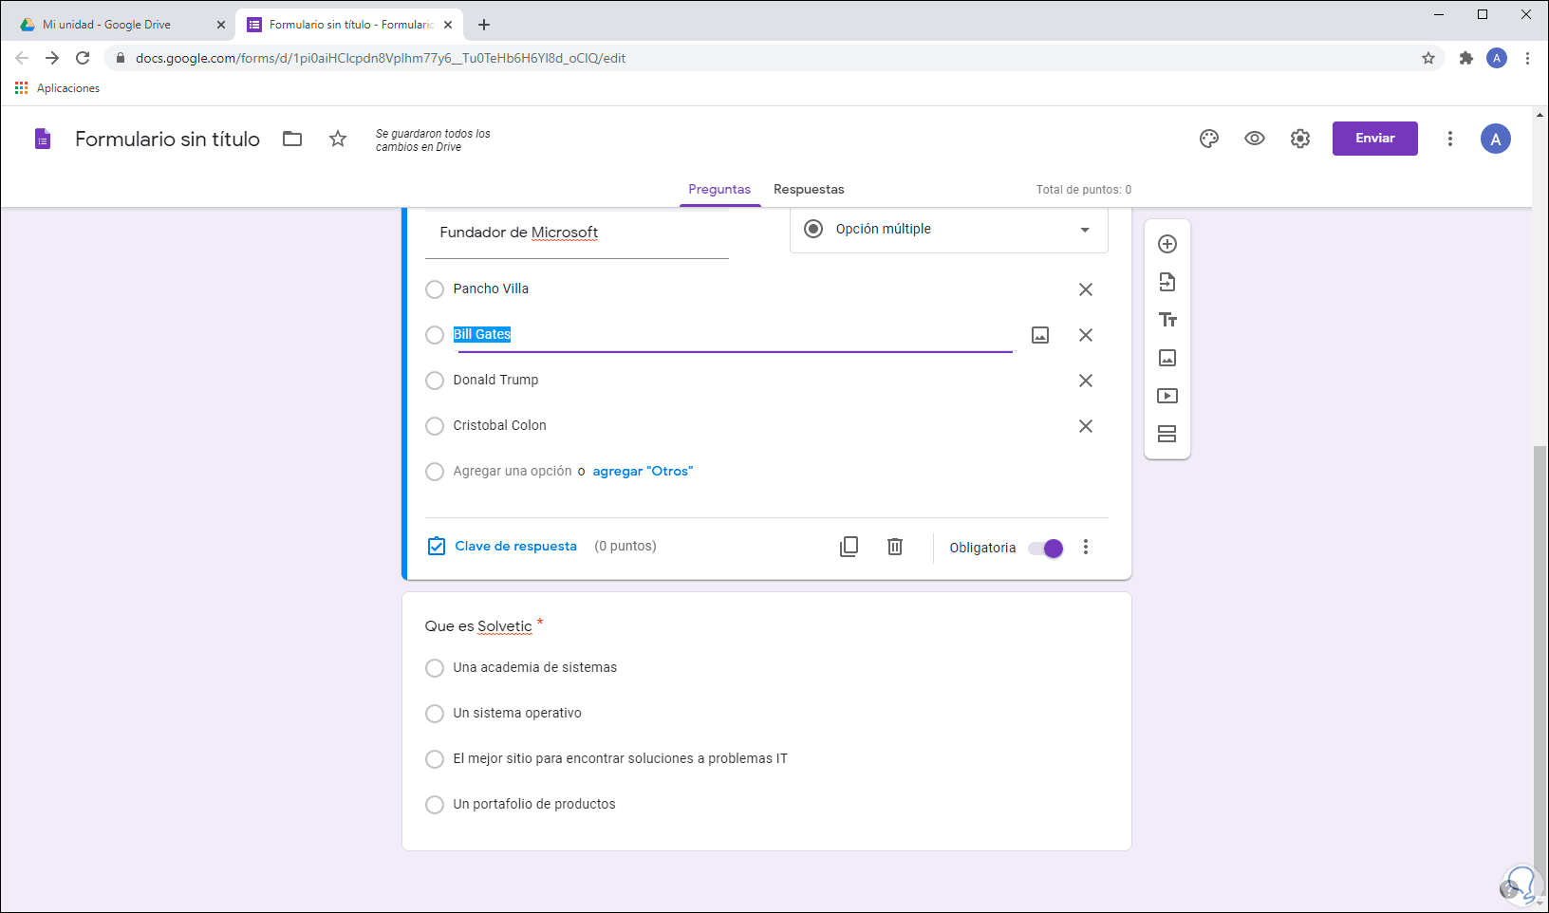Star the form Formulario sin título
This screenshot has height=913, width=1549.
tap(338, 139)
